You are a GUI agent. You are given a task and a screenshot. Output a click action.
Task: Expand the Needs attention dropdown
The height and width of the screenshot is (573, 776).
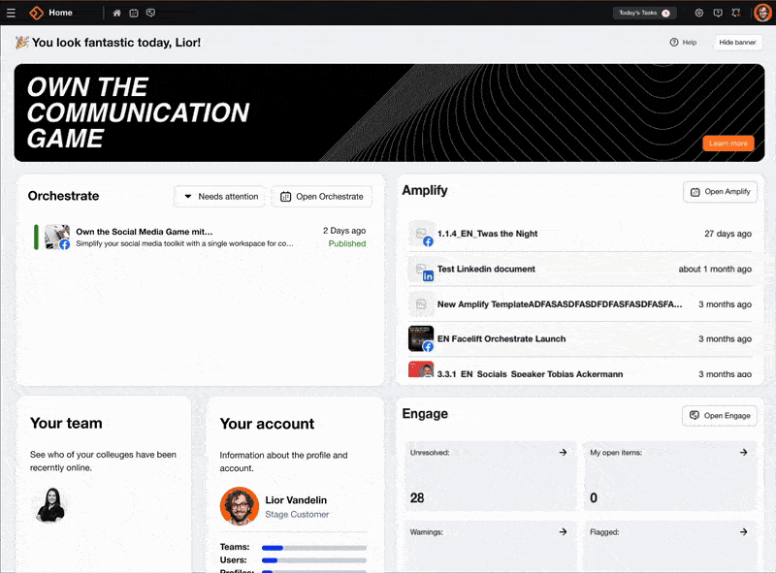pos(221,197)
